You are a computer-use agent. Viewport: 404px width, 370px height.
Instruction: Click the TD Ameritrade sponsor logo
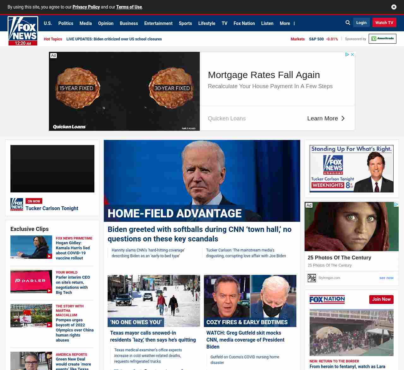coord(382,39)
